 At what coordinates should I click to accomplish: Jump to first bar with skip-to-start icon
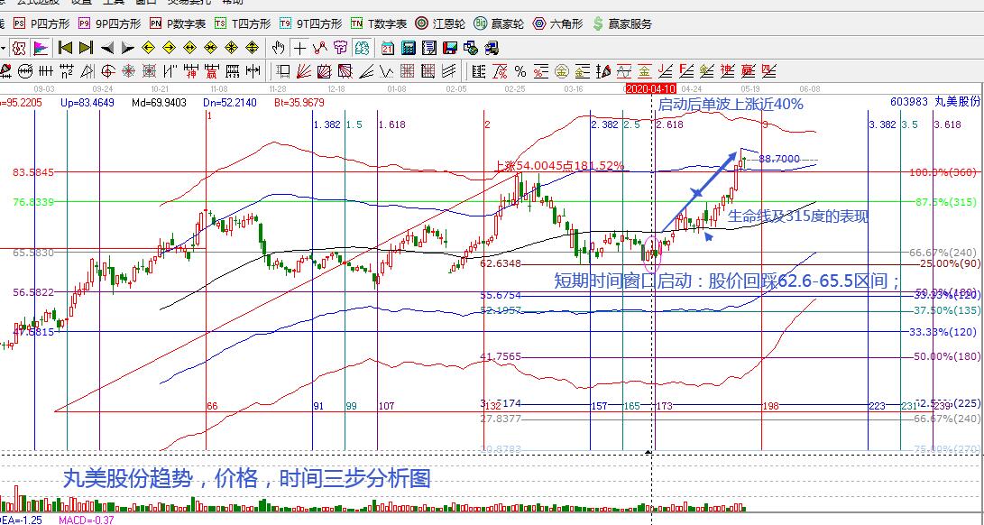[66, 48]
